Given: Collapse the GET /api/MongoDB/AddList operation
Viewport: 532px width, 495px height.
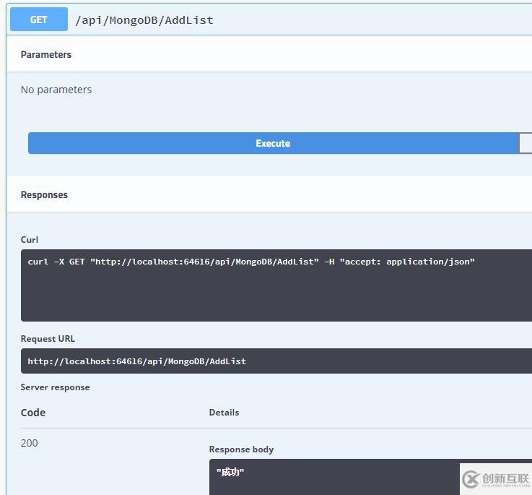Looking at the screenshot, I should tap(270, 20).
